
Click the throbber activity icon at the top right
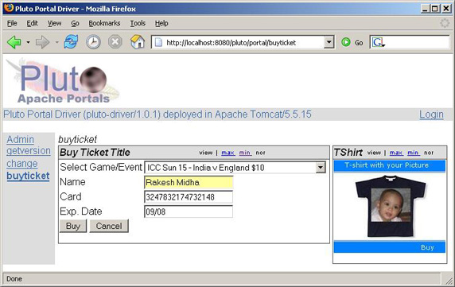[x=445, y=23]
